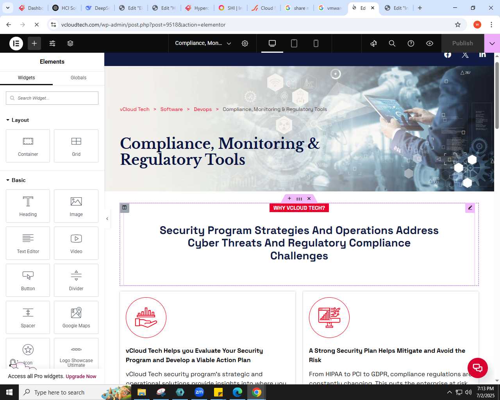This screenshot has width=500, height=400.
Task: Click the Upgrade Now link
Action: pyautogui.click(x=81, y=377)
